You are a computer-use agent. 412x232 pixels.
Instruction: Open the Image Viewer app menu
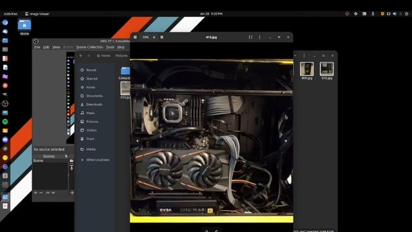pos(37,14)
